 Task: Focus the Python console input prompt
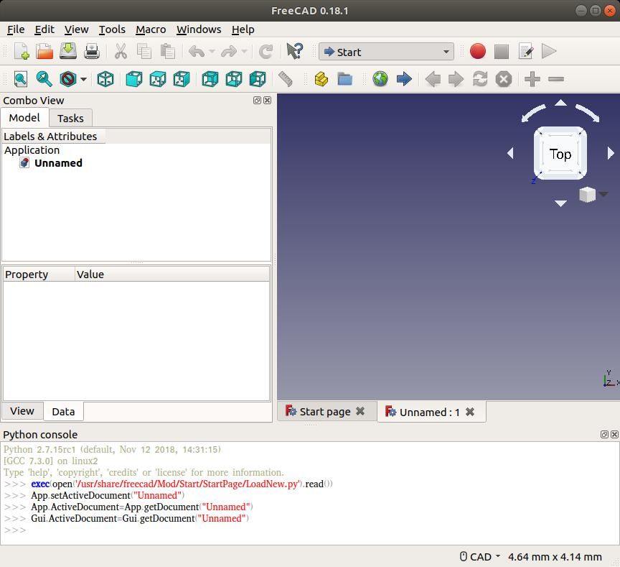point(309,530)
